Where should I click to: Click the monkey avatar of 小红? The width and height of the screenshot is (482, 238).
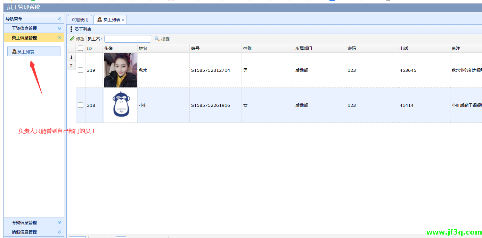121,105
